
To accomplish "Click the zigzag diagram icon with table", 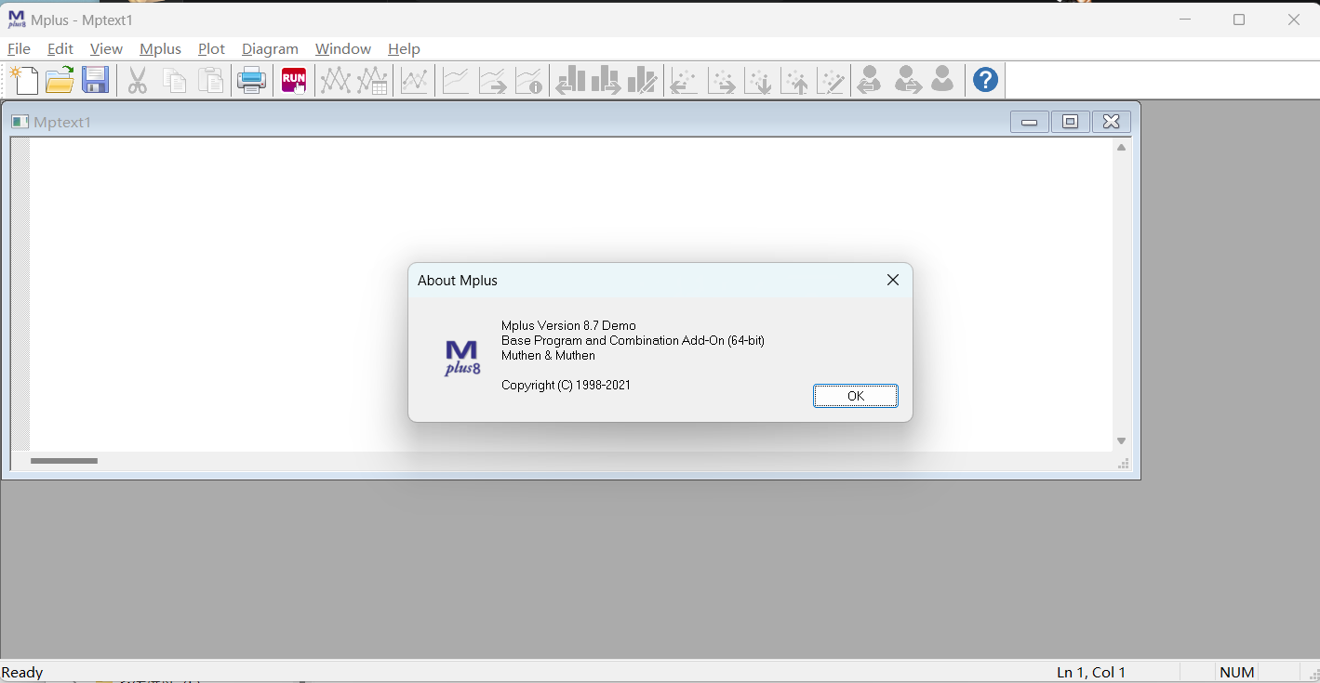I will [x=372, y=81].
